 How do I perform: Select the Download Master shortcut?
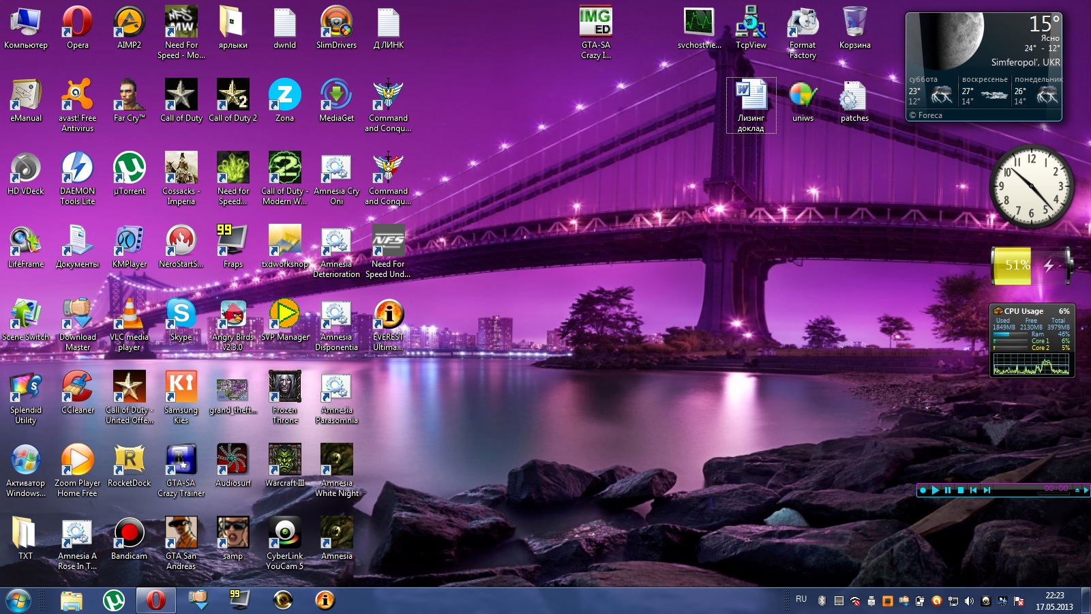tap(77, 325)
